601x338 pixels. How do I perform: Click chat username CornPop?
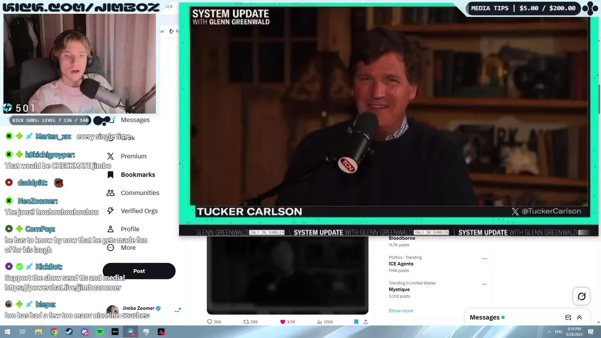coord(40,229)
